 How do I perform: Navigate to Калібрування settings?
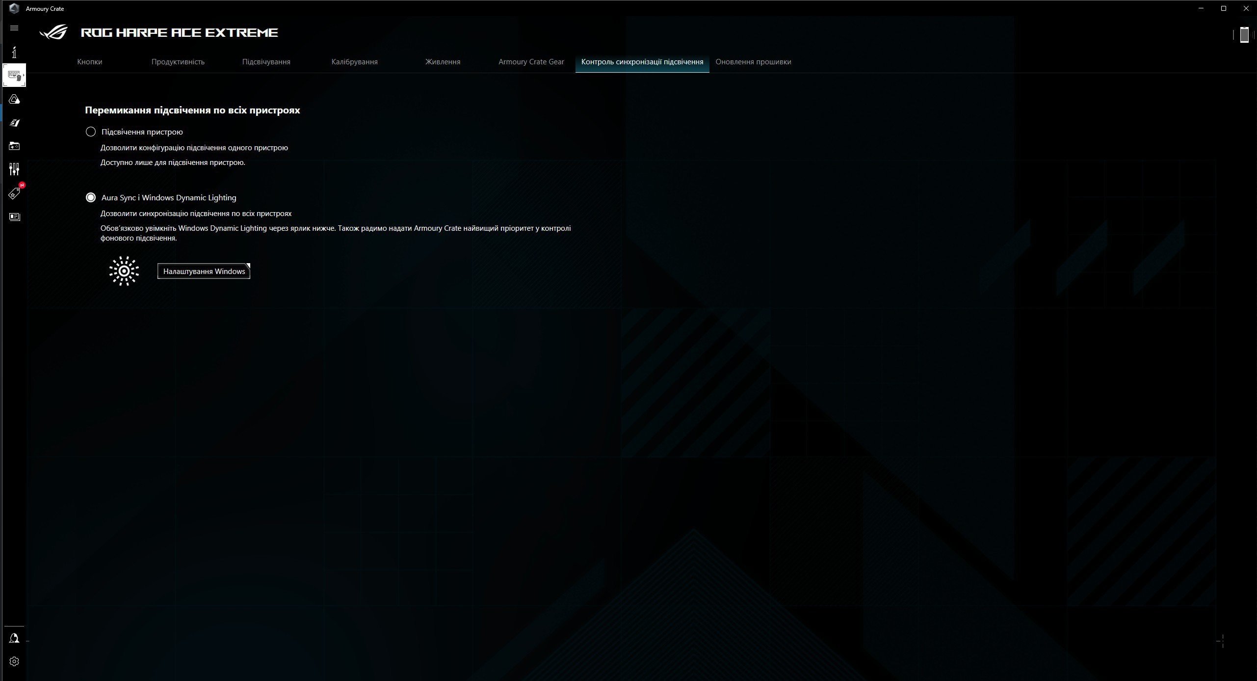coord(353,61)
